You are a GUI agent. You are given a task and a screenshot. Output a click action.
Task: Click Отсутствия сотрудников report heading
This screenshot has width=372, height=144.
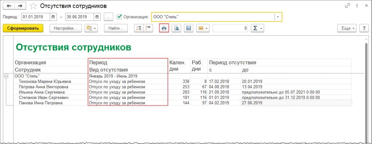coord(73,47)
